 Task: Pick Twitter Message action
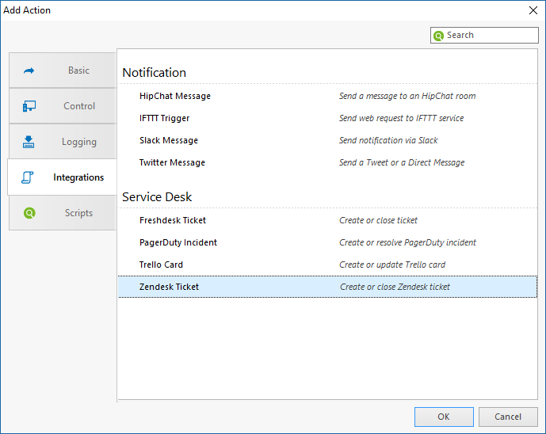(x=172, y=162)
